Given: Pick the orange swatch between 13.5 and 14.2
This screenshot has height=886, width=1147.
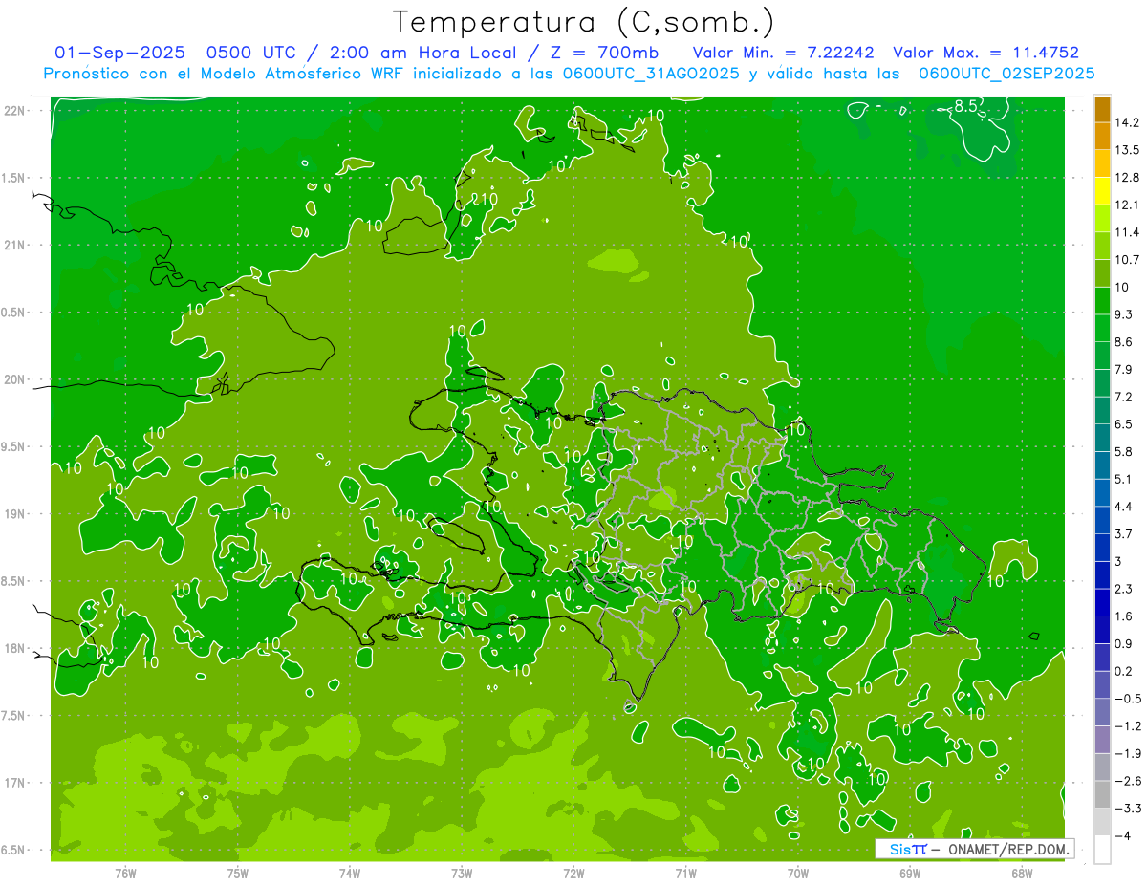Looking at the screenshot, I should 1102,137.
